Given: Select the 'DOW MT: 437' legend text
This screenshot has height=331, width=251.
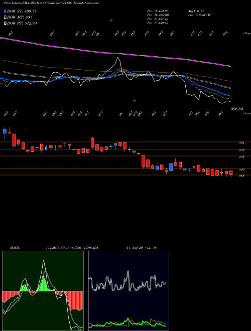Looking at the screenshot, I should tap(20, 18).
